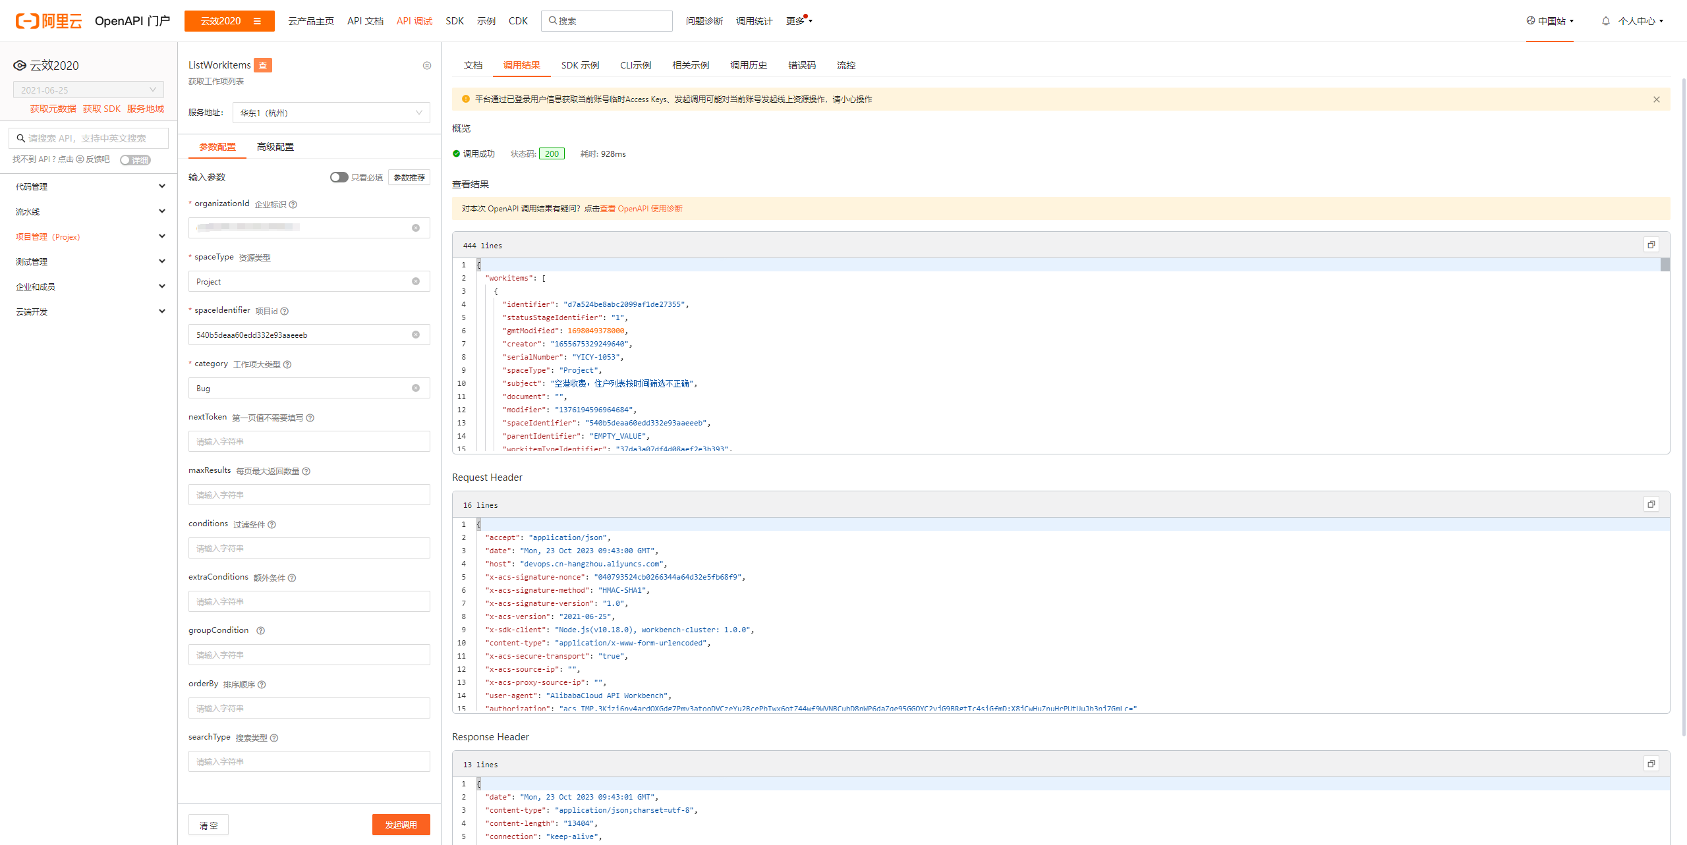Screen dimensions: 1687x845
Task: Click the 查 badge next to ListWorkitems
Action: click(x=263, y=65)
